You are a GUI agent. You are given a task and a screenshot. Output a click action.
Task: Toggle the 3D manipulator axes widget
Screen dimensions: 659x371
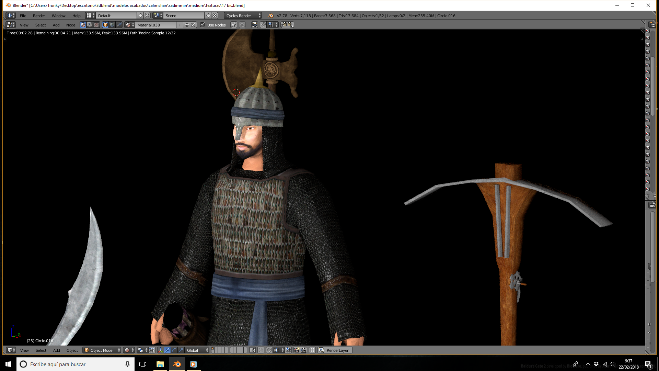click(160, 350)
